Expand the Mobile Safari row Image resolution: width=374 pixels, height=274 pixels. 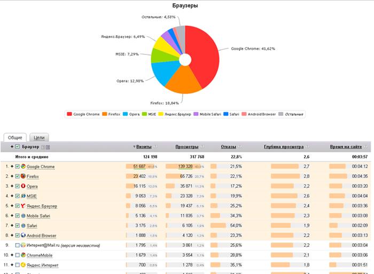point(12,216)
